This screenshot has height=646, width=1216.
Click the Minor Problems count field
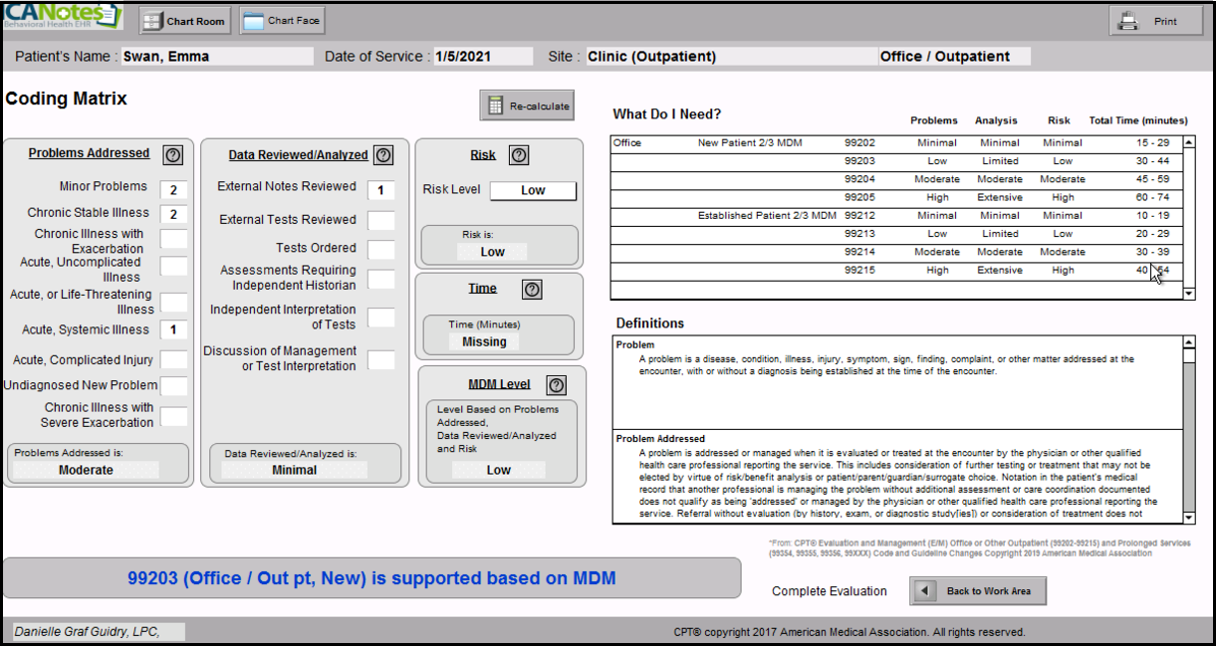(x=173, y=190)
